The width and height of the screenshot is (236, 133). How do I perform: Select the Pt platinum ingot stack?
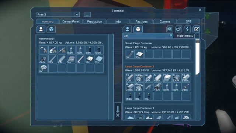coord(167,78)
